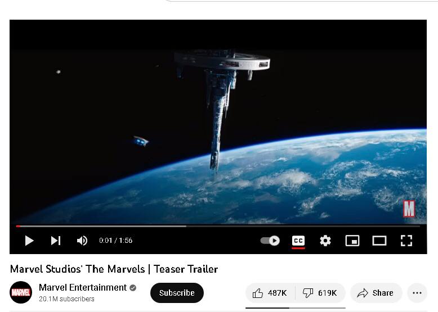Open the Marvel Entertainment channel name link
The width and height of the screenshot is (438, 312).
(x=83, y=287)
